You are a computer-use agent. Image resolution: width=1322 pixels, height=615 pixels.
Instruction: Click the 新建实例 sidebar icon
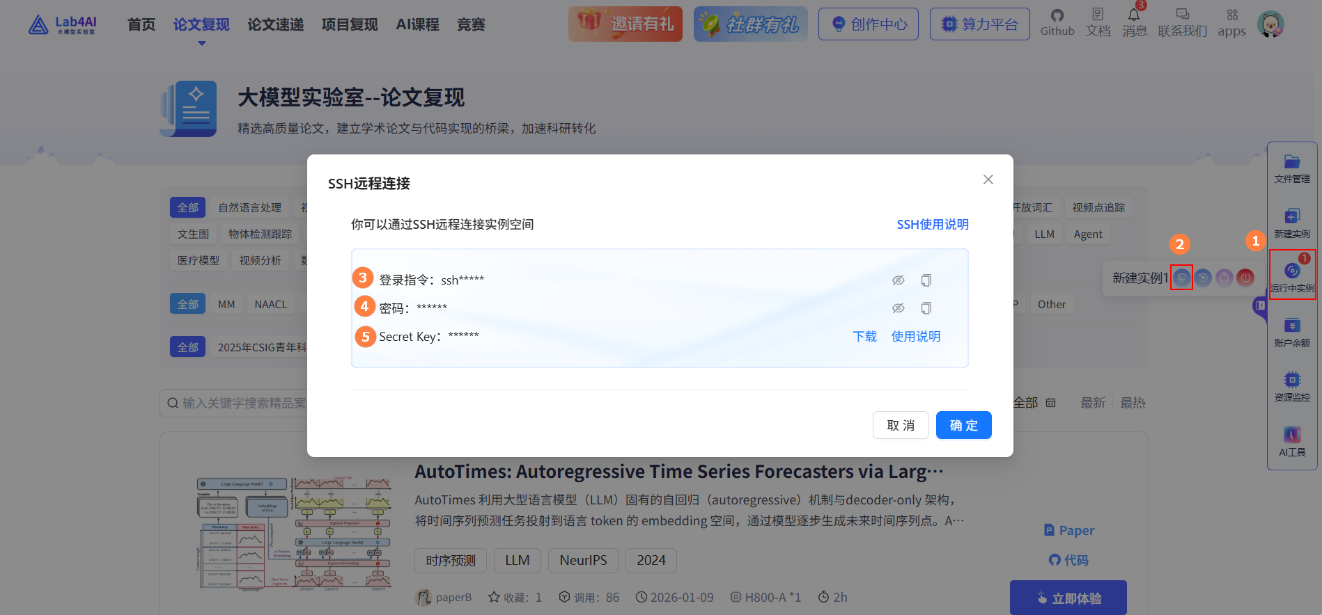click(1292, 223)
